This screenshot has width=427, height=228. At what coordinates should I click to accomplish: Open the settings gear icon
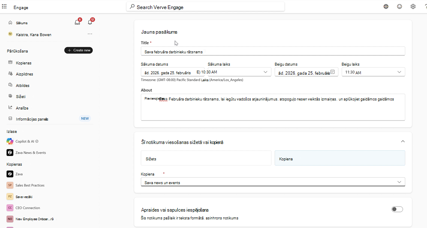tap(413, 7)
